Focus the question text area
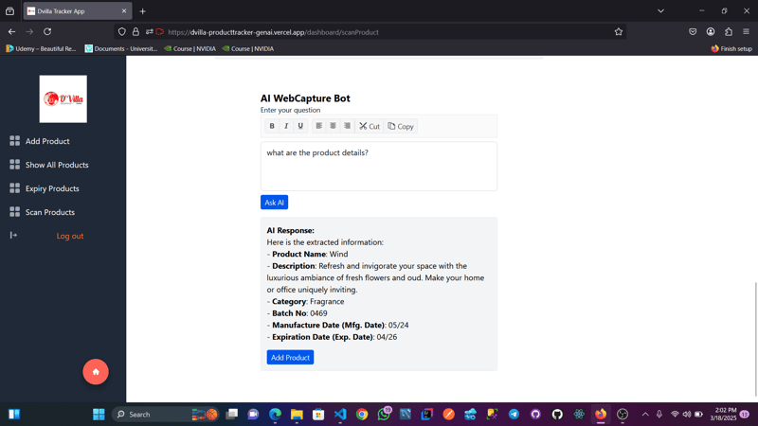 click(x=379, y=167)
